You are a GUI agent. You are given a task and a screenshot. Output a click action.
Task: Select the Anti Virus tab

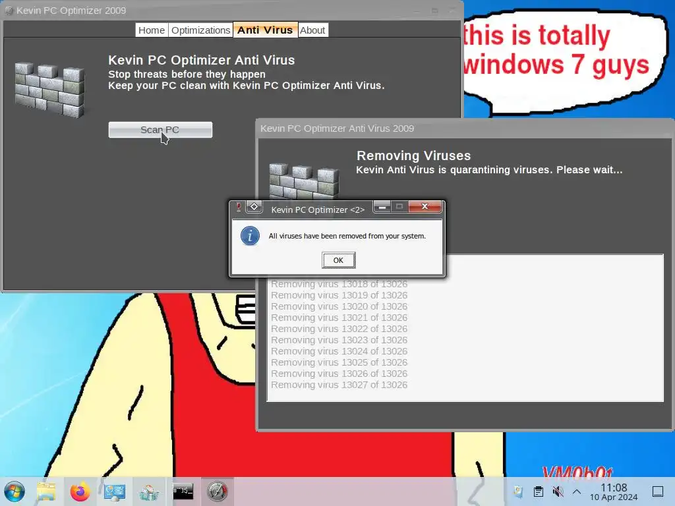coord(265,30)
